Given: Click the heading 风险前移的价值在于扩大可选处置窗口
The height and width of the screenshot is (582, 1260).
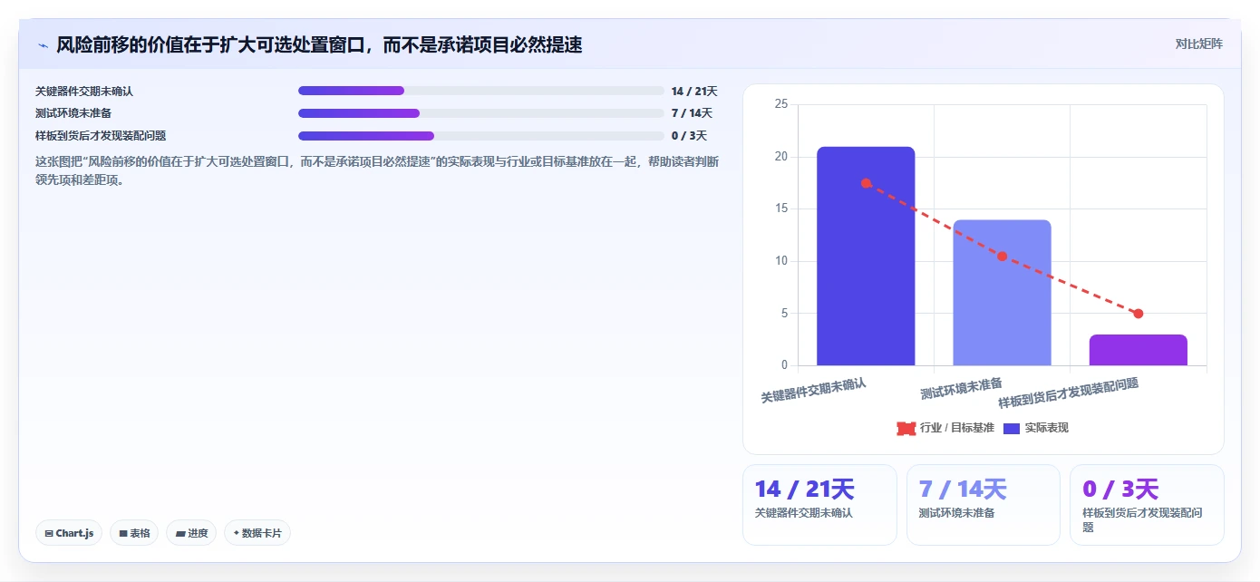Looking at the screenshot, I should 319,44.
